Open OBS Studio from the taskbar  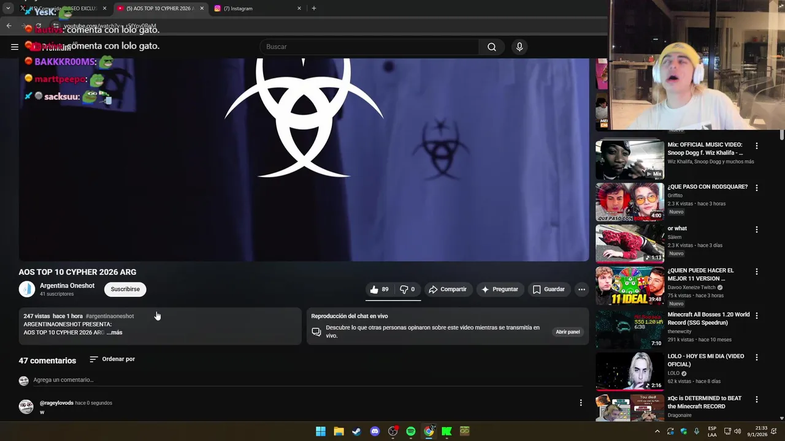coord(393,431)
